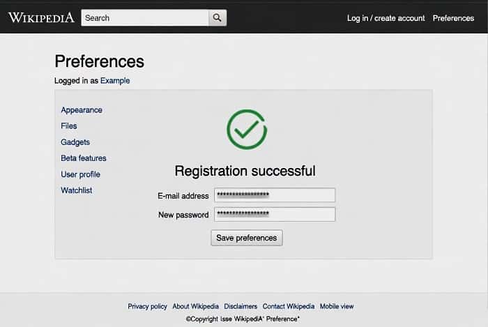Select the User profile section
Viewport: 488px width, 327px height.
81,174
